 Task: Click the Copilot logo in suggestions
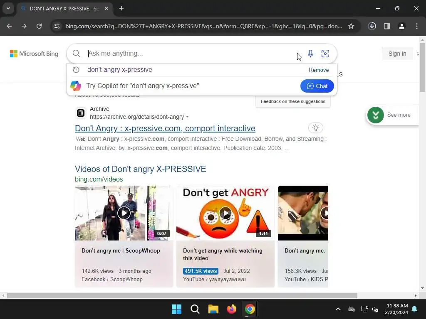pos(76,86)
